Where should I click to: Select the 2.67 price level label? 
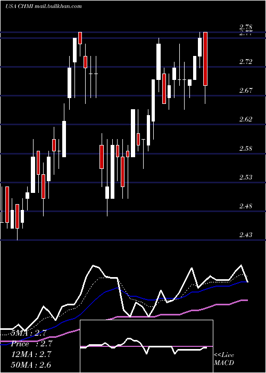tap(246, 91)
